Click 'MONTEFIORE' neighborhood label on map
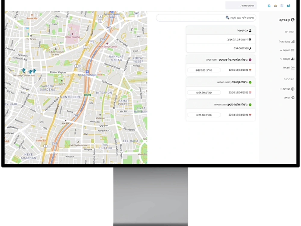This screenshot has width=301, height=226. [x=70, y=97]
